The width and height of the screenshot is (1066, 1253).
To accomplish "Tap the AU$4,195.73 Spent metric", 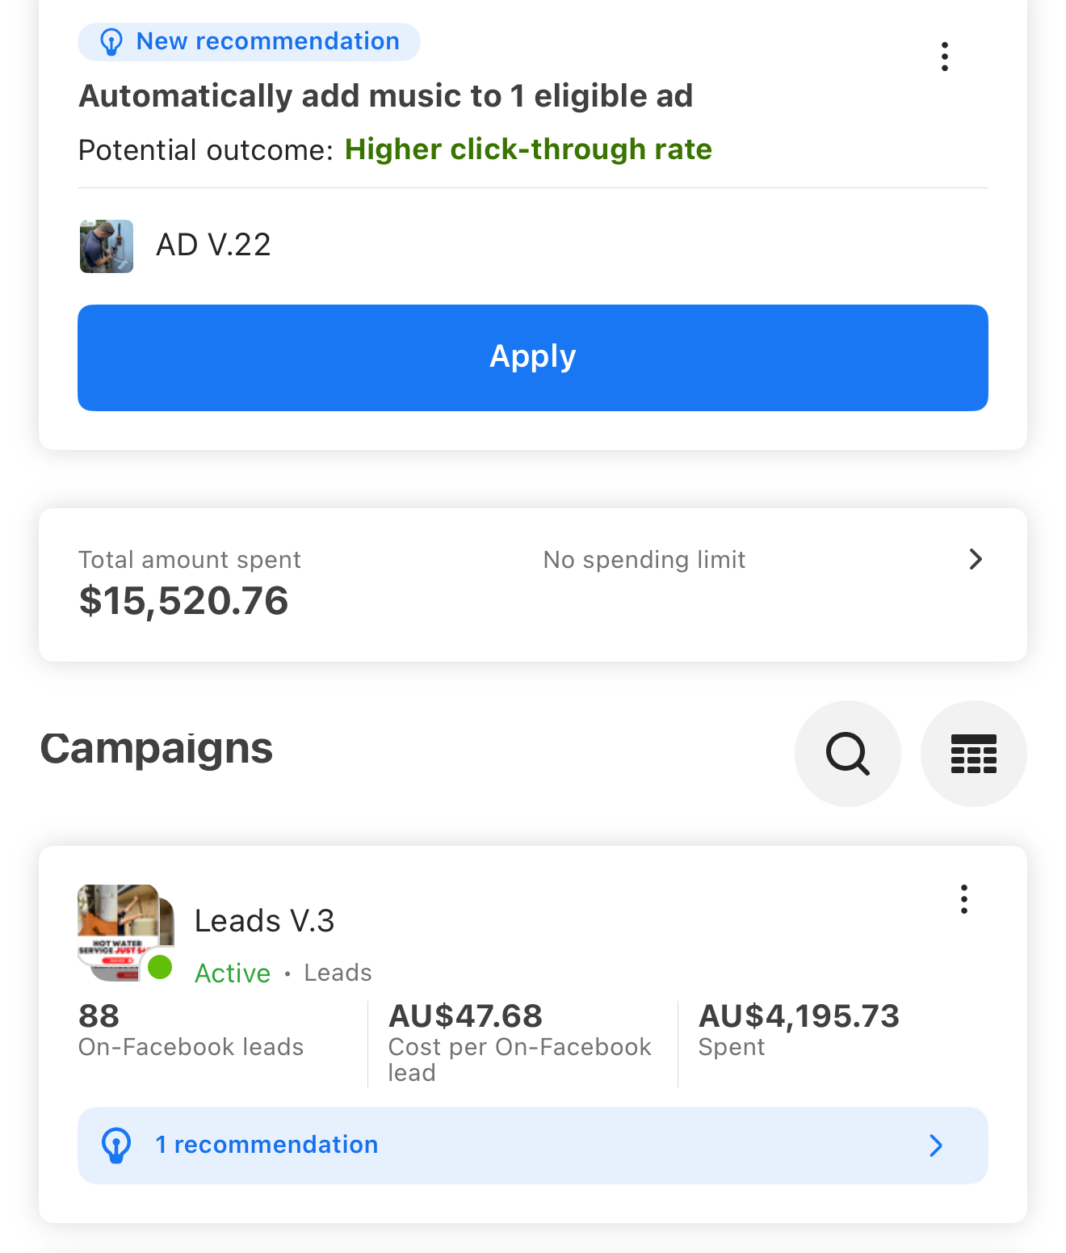I will click(x=798, y=1016).
